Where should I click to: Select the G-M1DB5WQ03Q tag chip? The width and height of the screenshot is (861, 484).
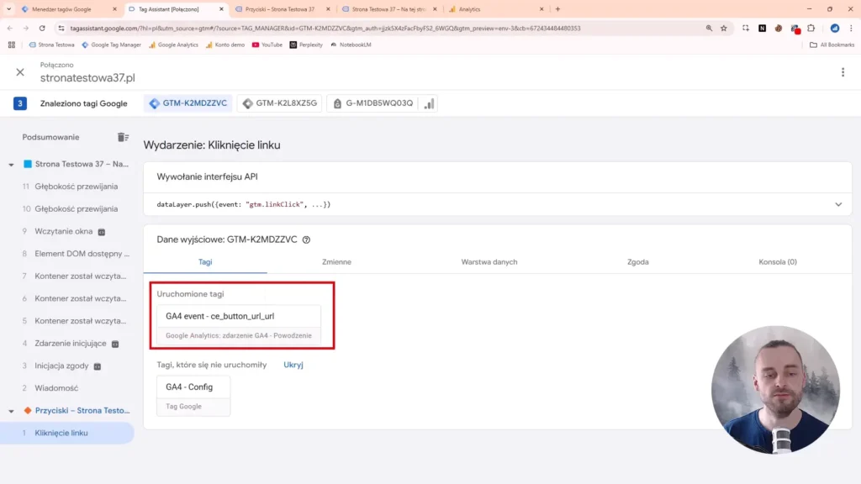pos(372,103)
